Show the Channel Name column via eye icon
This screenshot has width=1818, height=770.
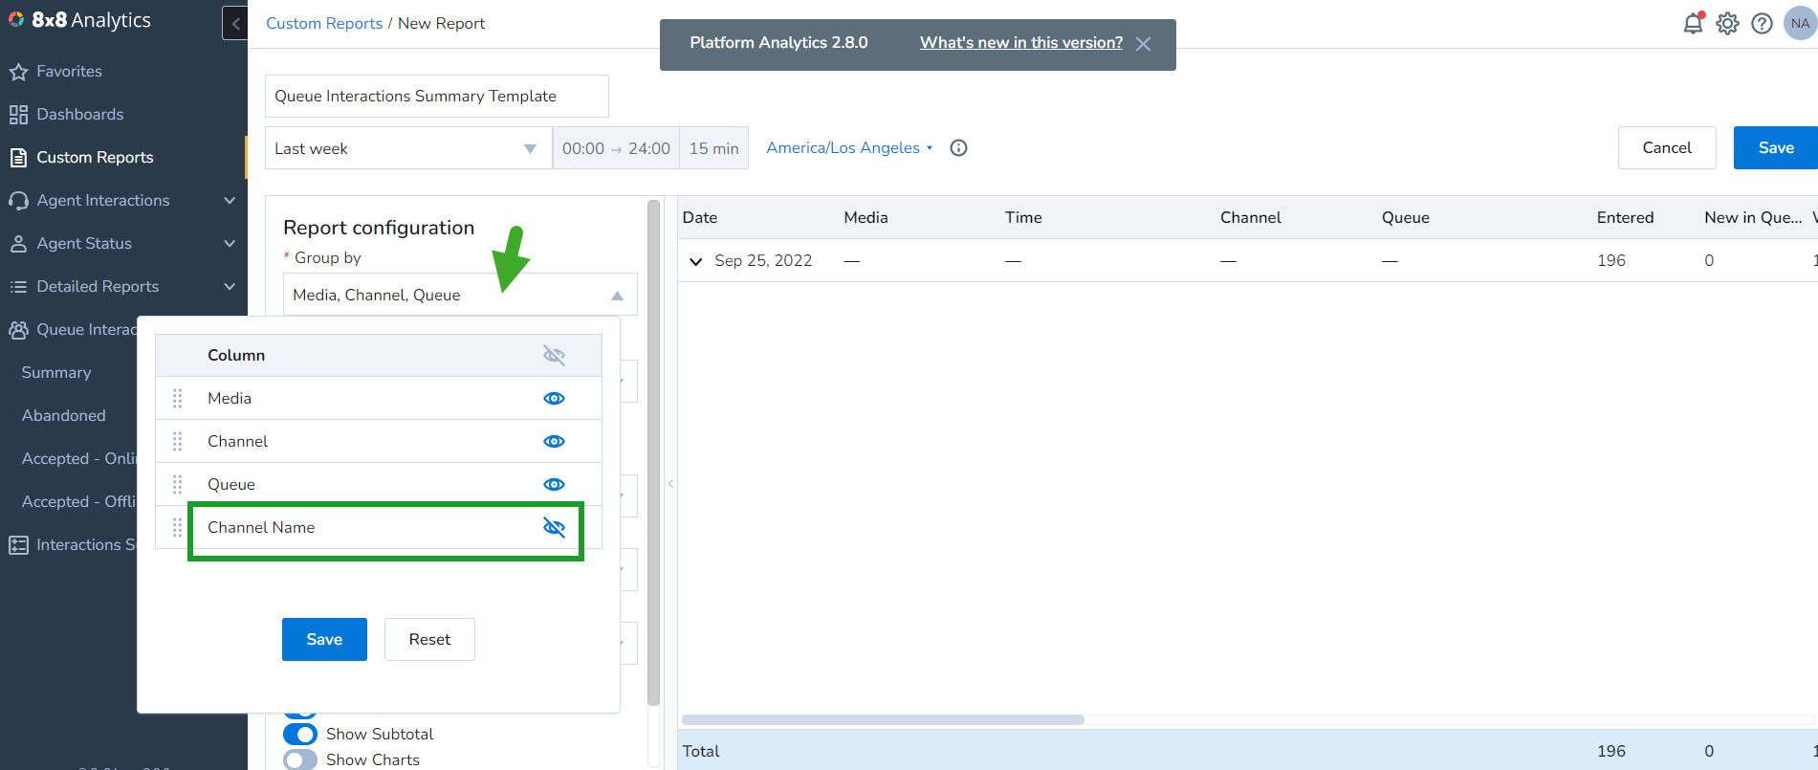pos(554,527)
